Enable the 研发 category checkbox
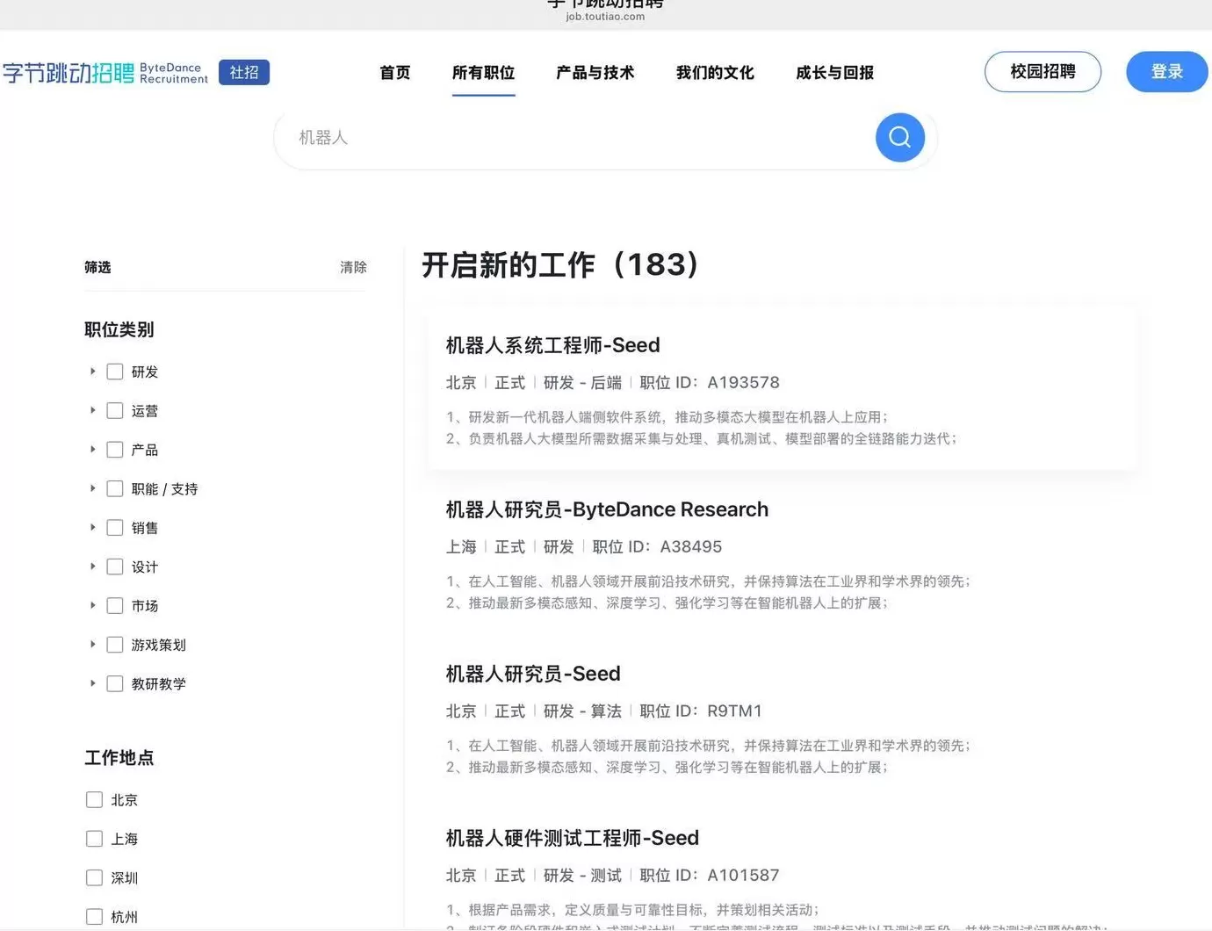Screen dimensions: 1212x931 [115, 372]
